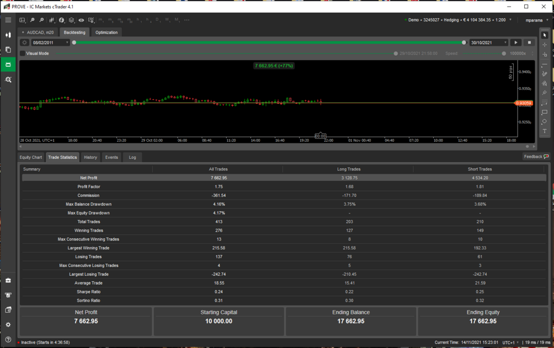Select the Trade Statistics tab
This screenshot has width=554, height=348.
tap(62, 157)
